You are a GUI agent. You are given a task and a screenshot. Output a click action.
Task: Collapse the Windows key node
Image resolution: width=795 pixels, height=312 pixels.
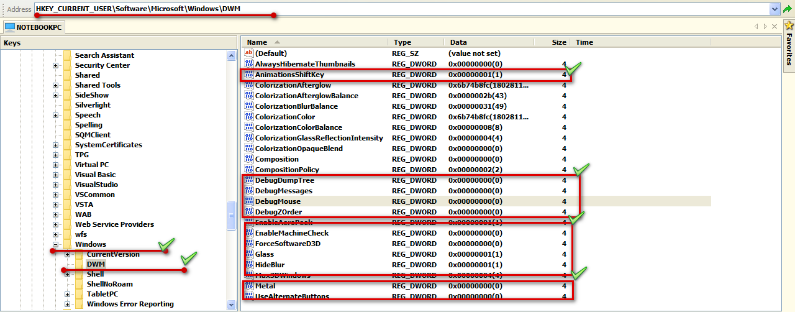tap(56, 244)
